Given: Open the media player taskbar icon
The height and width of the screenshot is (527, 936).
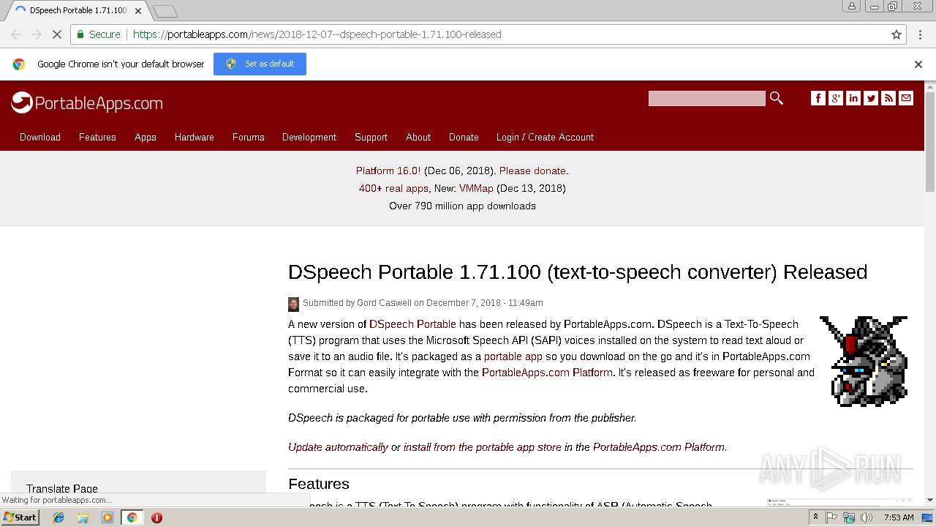Looking at the screenshot, I should pyautogui.click(x=107, y=517).
